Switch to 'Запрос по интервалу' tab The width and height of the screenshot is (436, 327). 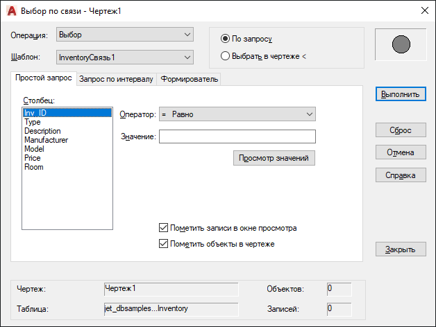click(x=117, y=79)
